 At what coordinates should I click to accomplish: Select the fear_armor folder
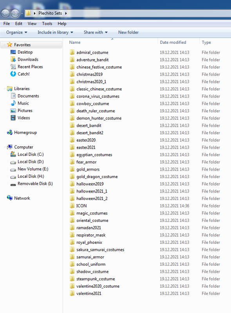[x=87, y=162]
